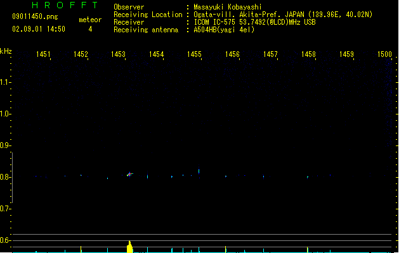Screen dimensions: 399x253
Task: Select the file name 09011450.png
Action: coord(35,16)
